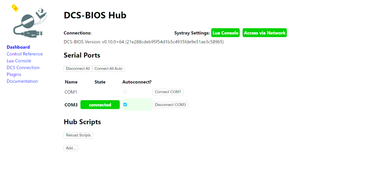Click the DCS-BIOS Hub page title
This screenshot has width=365, height=174.
click(95, 15)
